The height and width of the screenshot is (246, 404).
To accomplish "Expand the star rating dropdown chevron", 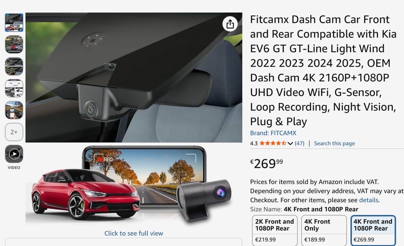I will coord(290,143).
